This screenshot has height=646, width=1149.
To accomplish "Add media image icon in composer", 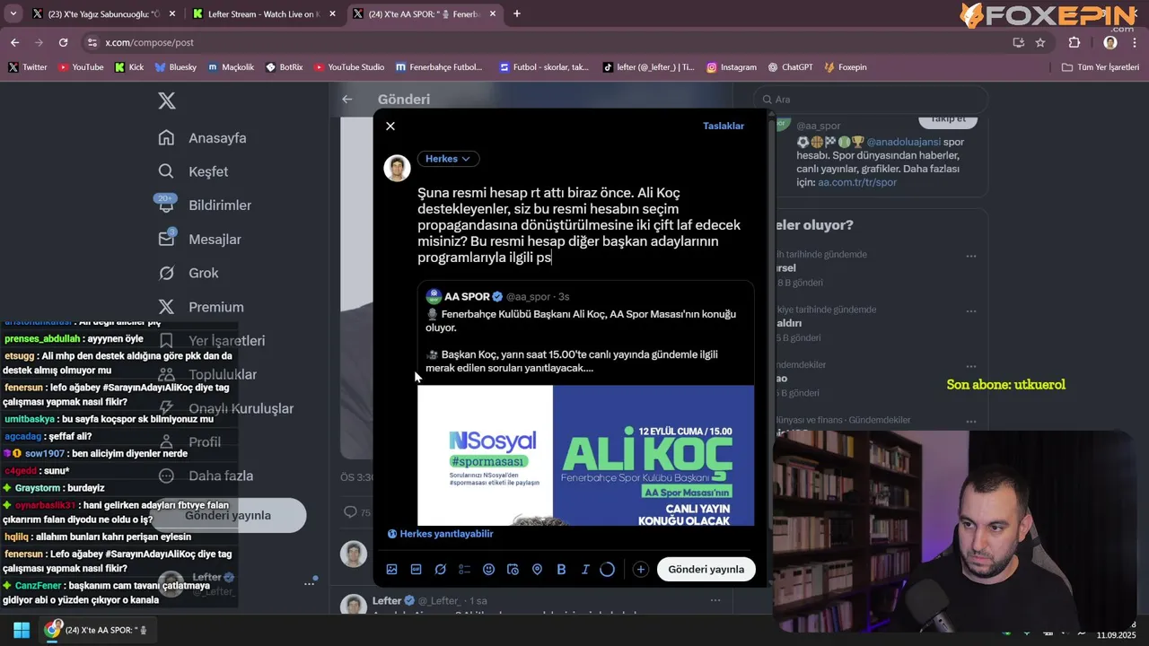I will coord(391,569).
